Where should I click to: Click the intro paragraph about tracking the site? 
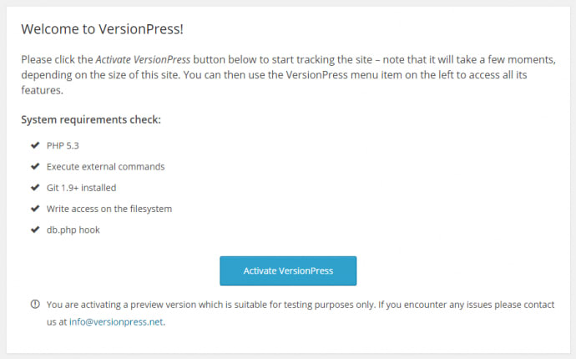284,75
